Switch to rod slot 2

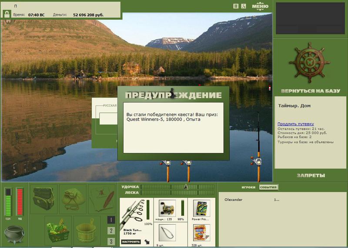tap(111, 231)
